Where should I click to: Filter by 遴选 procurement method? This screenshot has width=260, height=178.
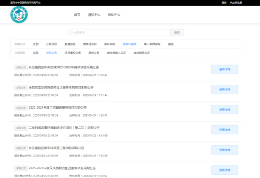(x=171, y=44)
